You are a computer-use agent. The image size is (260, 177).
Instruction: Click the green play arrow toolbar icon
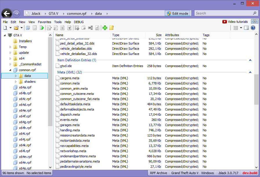coord(42,28)
